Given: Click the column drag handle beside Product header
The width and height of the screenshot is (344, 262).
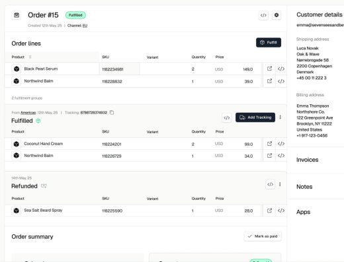Looking at the screenshot, I should 30,57.
